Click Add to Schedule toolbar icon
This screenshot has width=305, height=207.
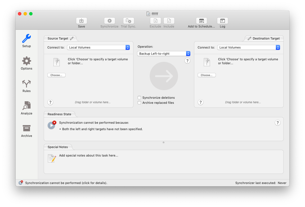point(201,21)
